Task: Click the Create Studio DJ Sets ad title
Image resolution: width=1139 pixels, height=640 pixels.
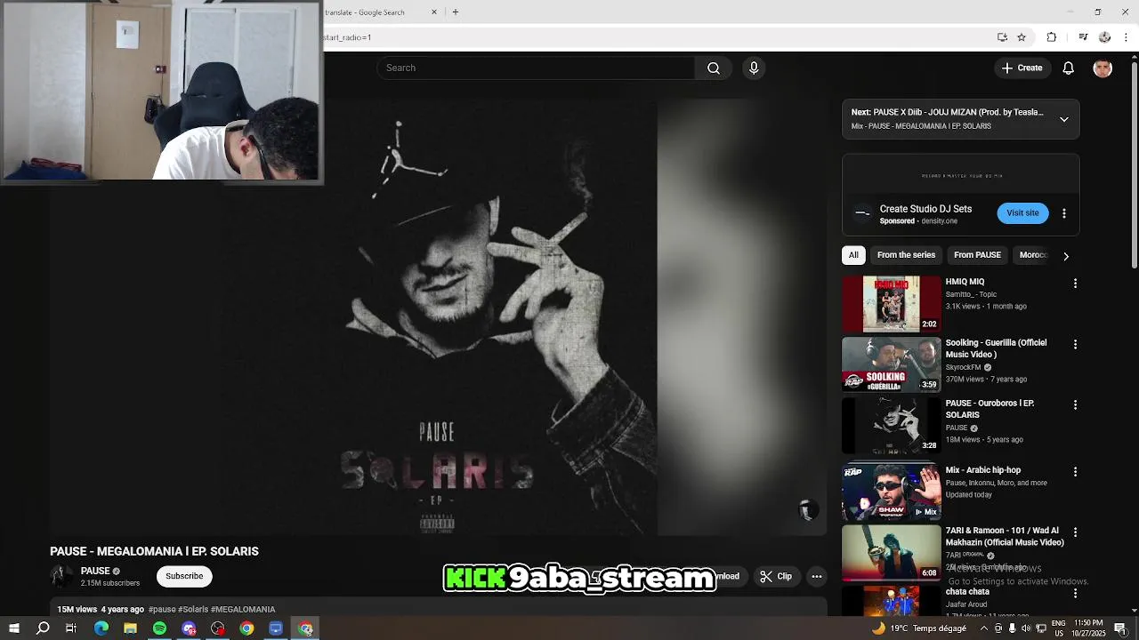Action: [x=925, y=209]
